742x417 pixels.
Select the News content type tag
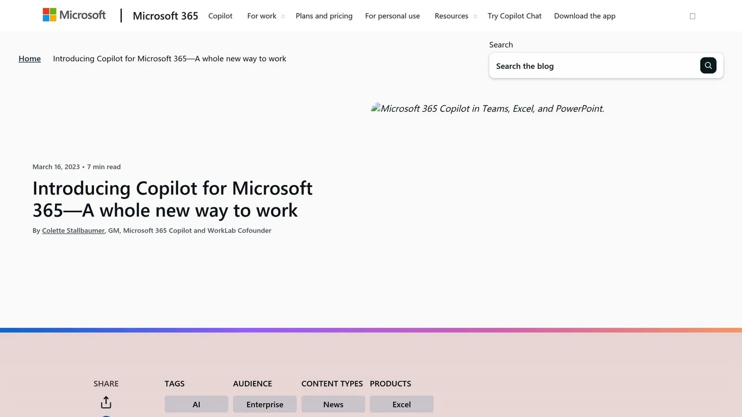pyautogui.click(x=334, y=404)
